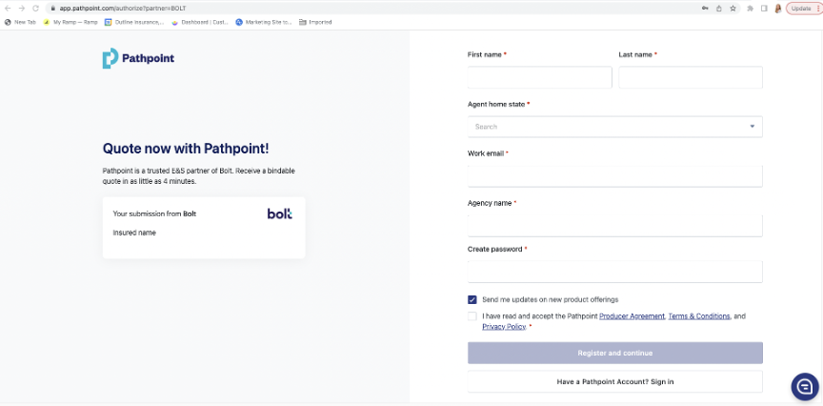Screen dimensions: 823x406
Task: Open the Terms & Conditions link
Action: 699,316
